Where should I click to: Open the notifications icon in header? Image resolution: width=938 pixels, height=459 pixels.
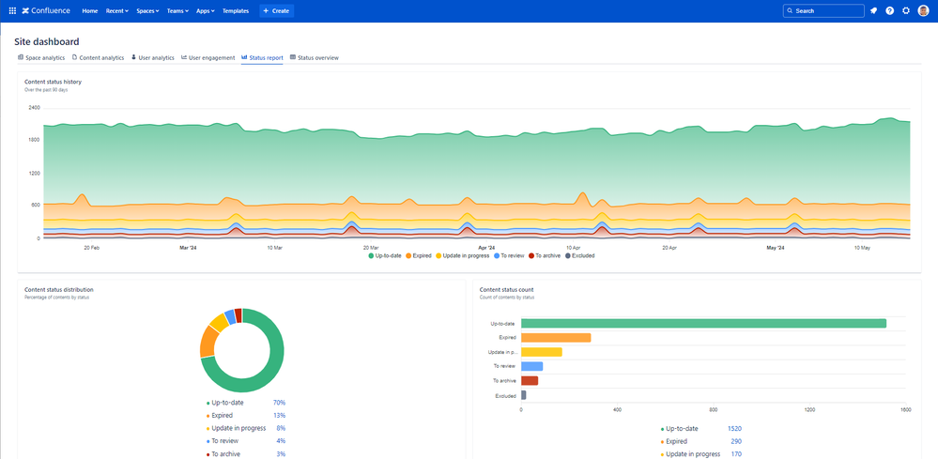873,10
